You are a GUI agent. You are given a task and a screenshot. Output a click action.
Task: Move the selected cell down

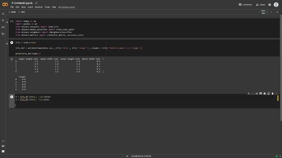click(252, 93)
